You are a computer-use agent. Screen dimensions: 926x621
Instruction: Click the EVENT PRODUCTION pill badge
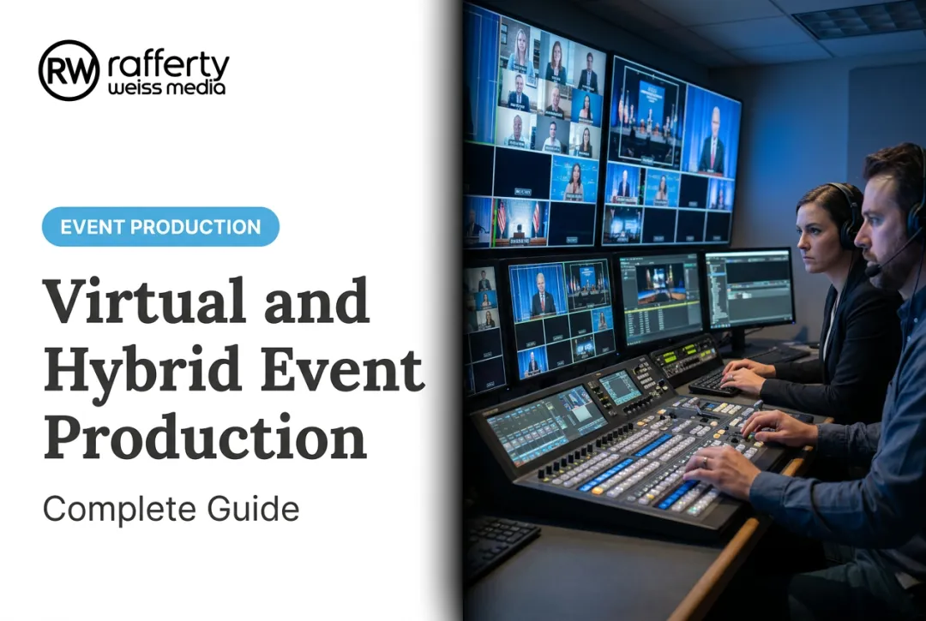tap(160, 226)
